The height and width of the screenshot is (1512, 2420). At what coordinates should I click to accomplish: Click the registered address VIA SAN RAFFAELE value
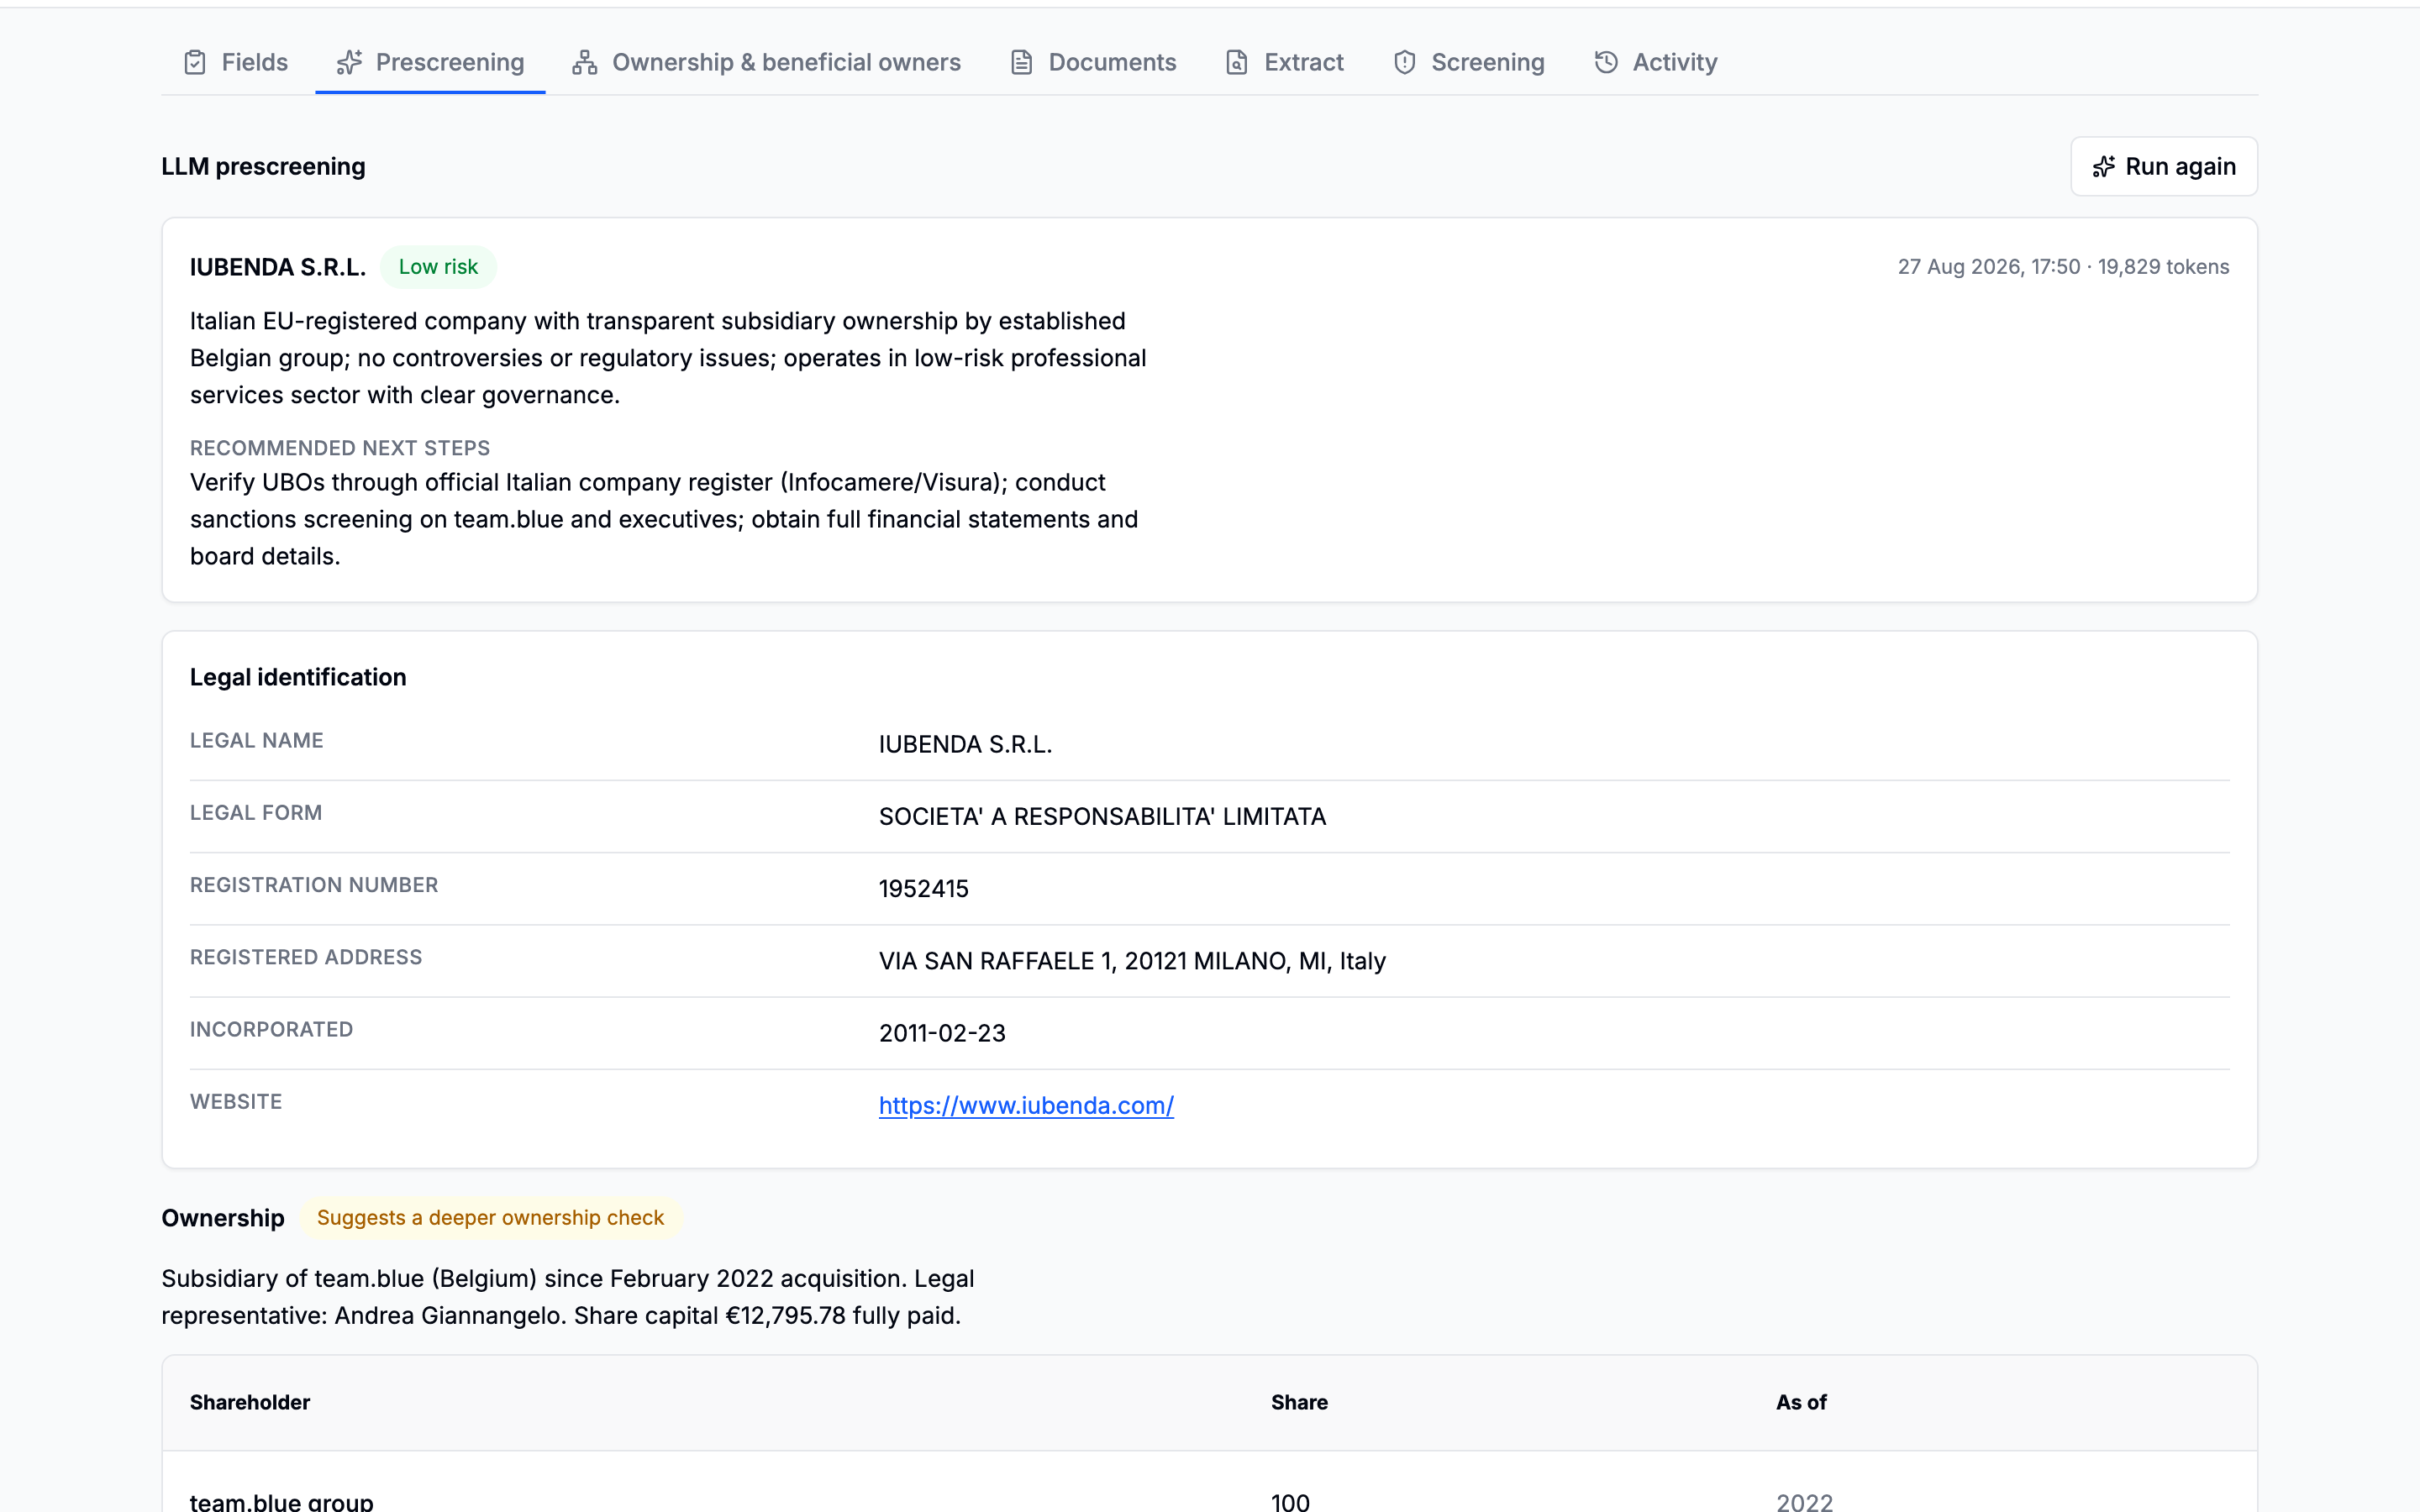[x=1132, y=961]
